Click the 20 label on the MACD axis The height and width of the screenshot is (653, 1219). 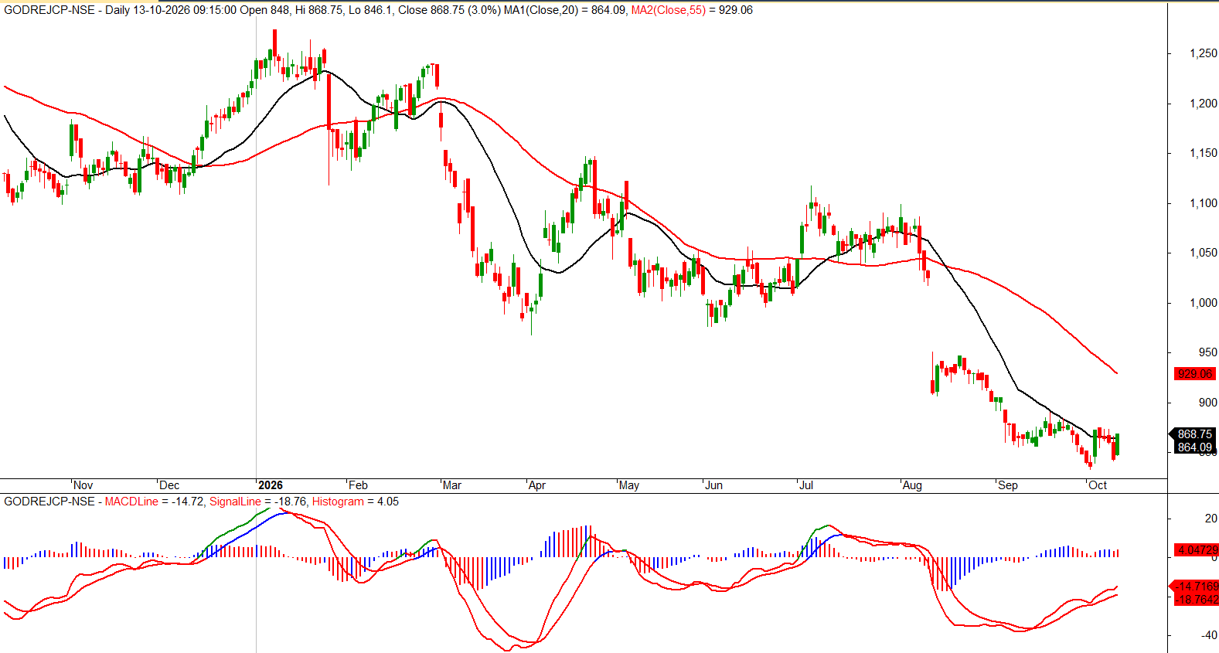[1210, 519]
